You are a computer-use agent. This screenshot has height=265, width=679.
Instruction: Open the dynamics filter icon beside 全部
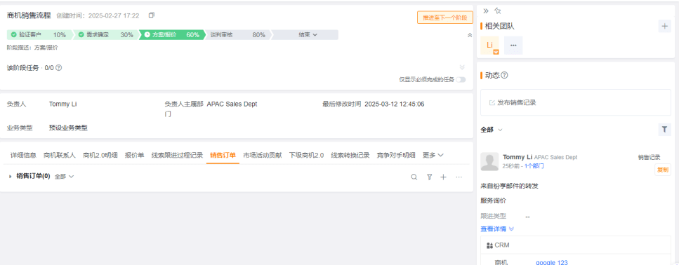tap(665, 129)
